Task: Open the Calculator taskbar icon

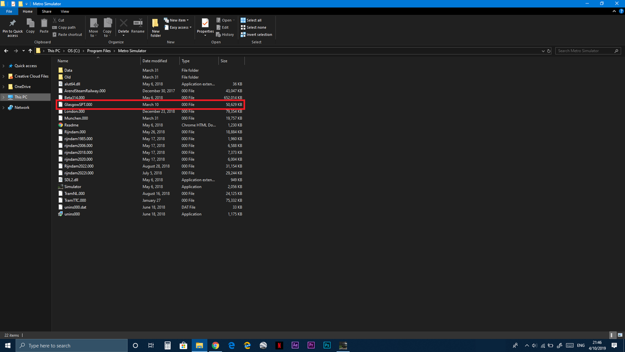Action: (167, 345)
